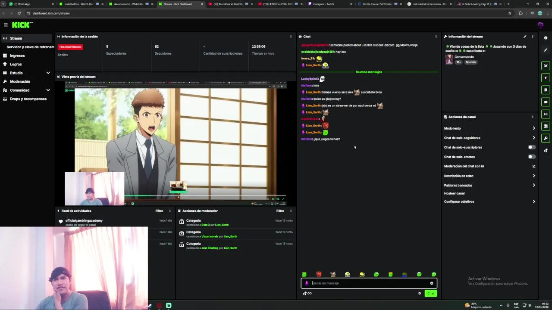Toggle the stream preview panel icon
Image resolution: width=552 pixels, height=310 pixels.
546,66
